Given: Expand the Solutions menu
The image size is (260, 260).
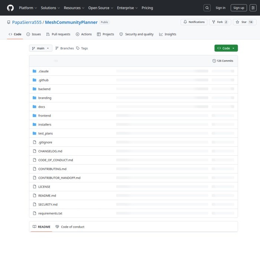Looking at the screenshot, I should point(50,8).
